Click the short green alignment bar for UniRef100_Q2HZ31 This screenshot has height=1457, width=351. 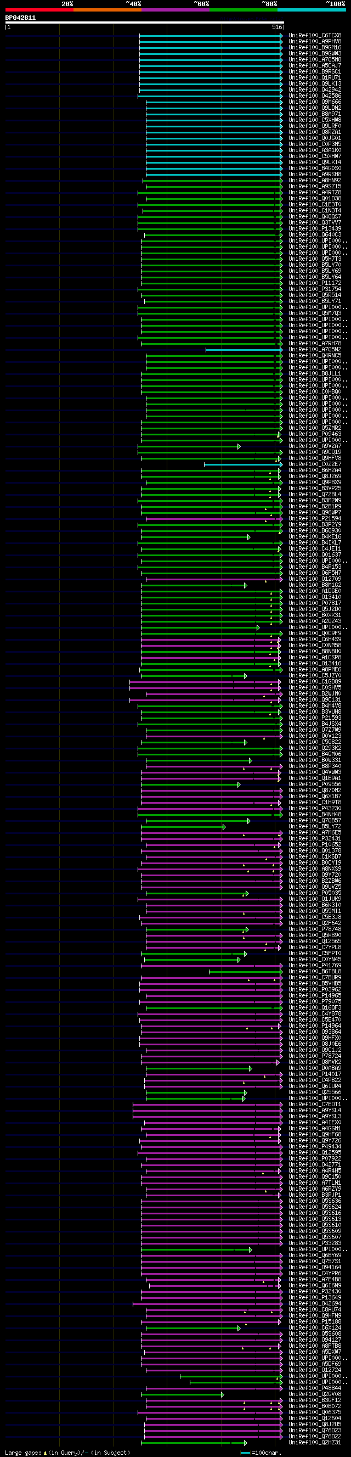click(x=194, y=1443)
